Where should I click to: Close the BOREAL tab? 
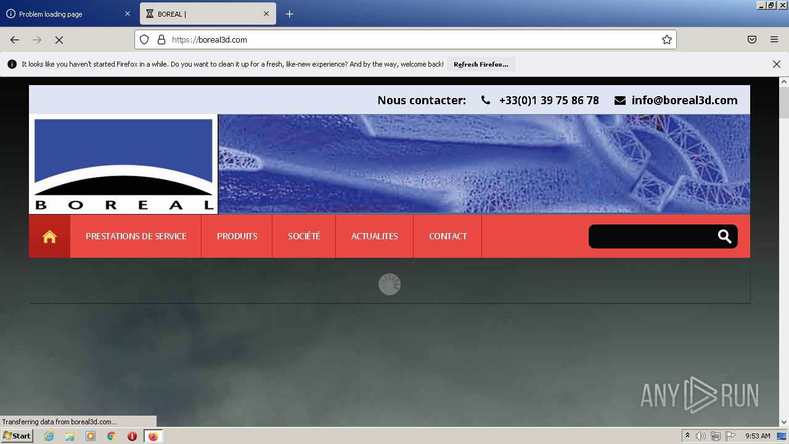pyautogui.click(x=266, y=14)
